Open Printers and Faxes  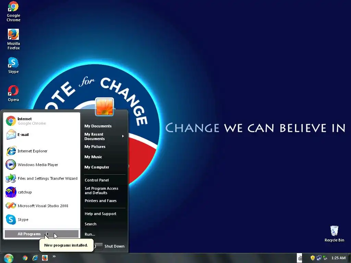(x=100, y=201)
